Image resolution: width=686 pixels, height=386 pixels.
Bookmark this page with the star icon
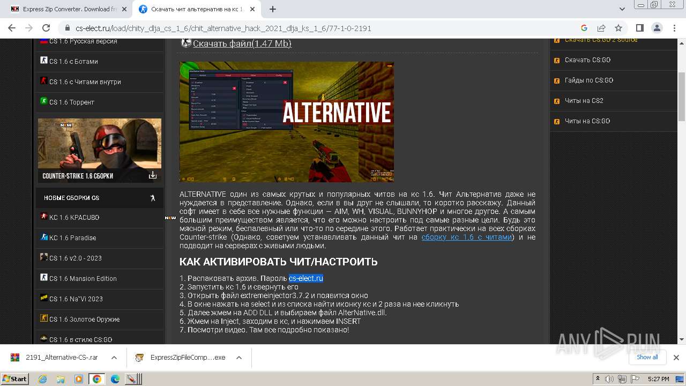coord(618,28)
